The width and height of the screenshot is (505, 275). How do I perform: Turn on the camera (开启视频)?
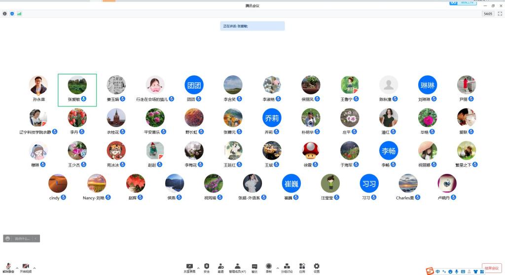coord(26,267)
